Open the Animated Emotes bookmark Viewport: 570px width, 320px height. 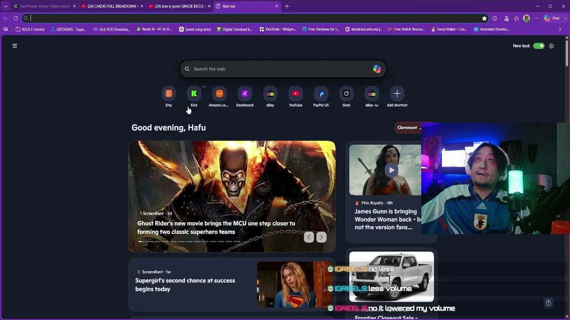tap(491, 29)
